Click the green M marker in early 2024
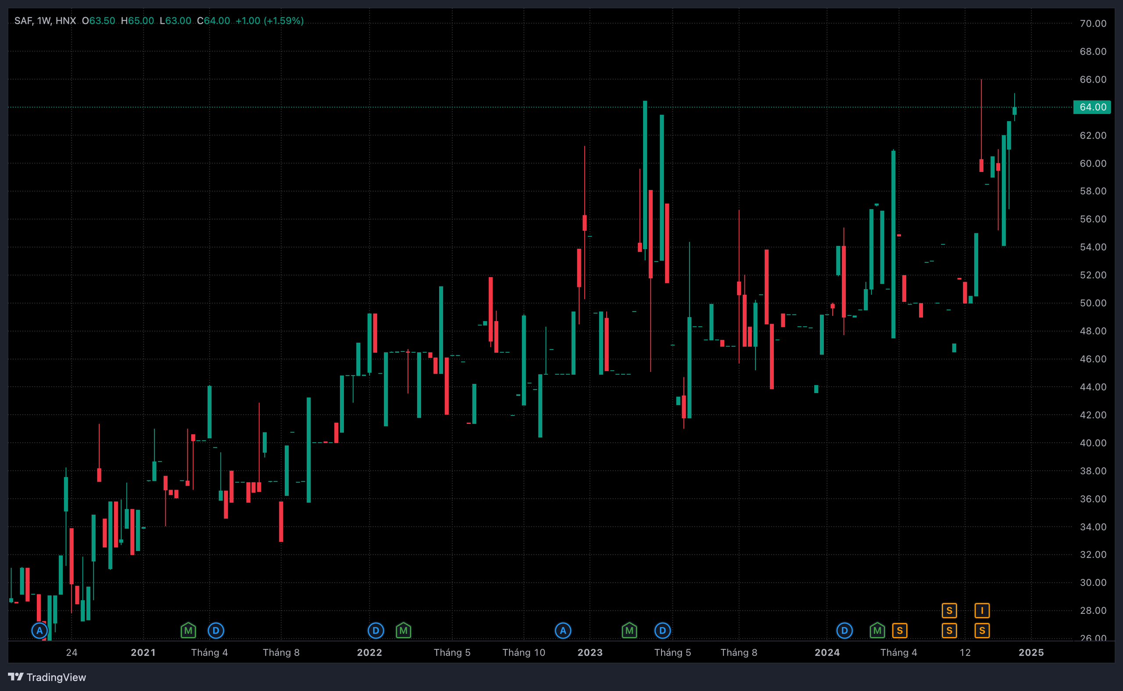1123x691 pixels. pyautogui.click(x=877, y=631)
